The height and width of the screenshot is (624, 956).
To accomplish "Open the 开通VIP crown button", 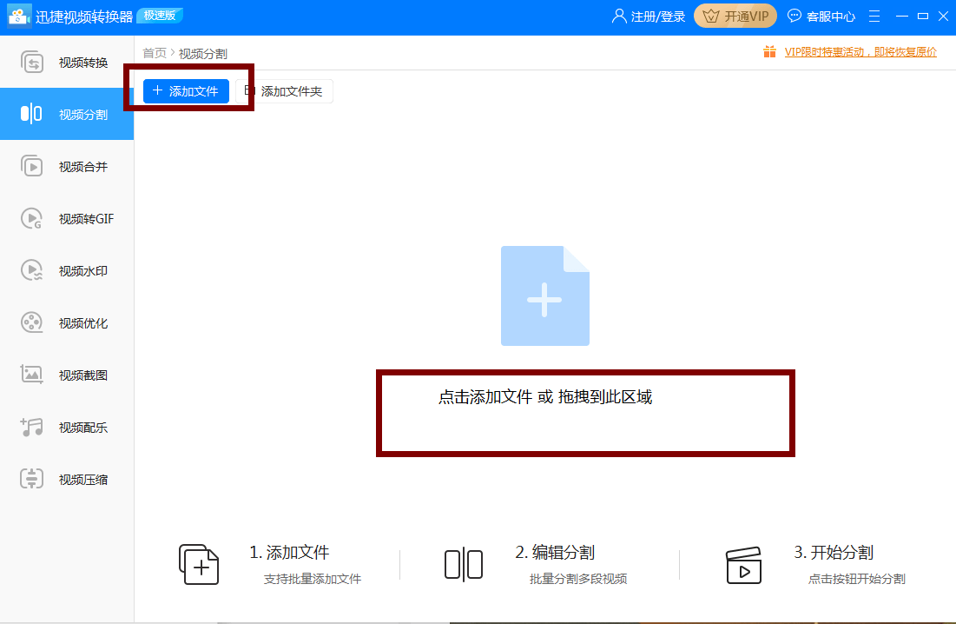I will 735,16.
